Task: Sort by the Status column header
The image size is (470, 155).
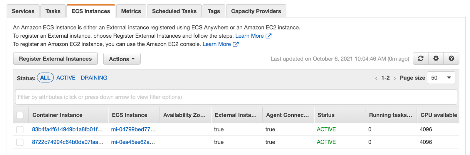Action: click(x=326, y=115)
